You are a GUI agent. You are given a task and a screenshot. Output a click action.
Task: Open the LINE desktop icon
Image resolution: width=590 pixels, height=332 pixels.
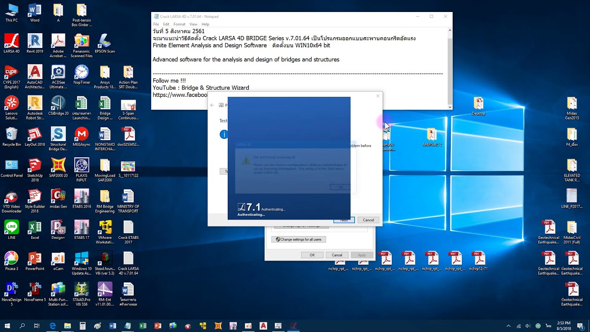(x=12, y=230)
